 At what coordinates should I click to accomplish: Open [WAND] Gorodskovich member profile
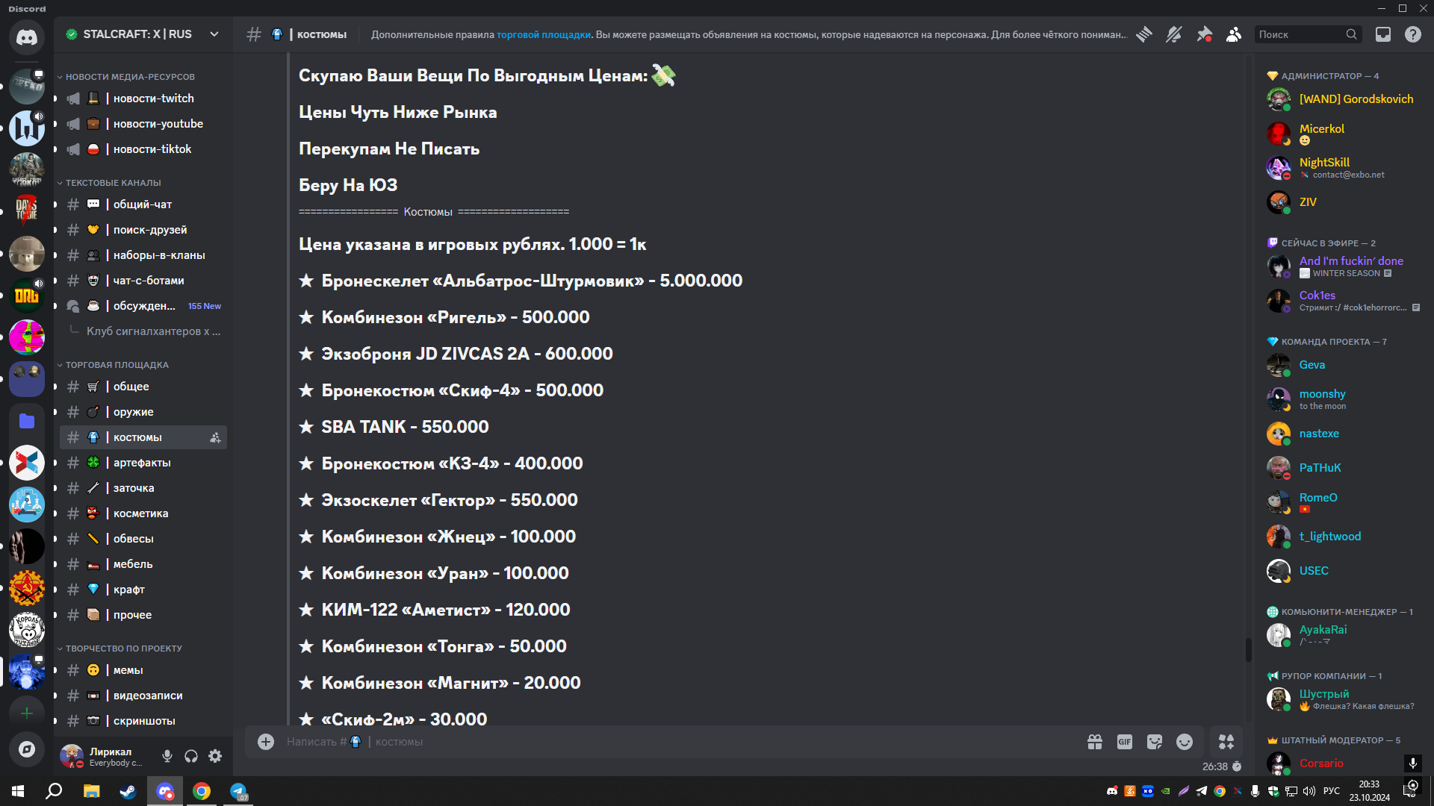click(x=1346, y=99)
